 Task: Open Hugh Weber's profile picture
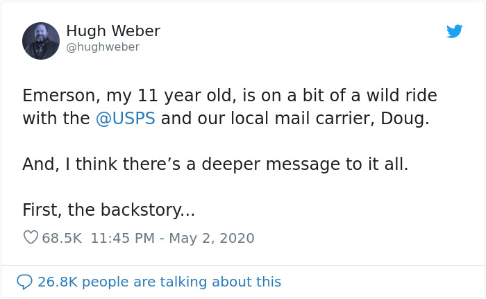41,41
